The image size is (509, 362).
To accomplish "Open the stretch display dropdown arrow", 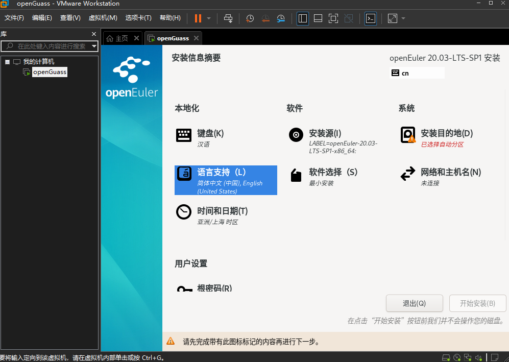I will click(403, 18).
